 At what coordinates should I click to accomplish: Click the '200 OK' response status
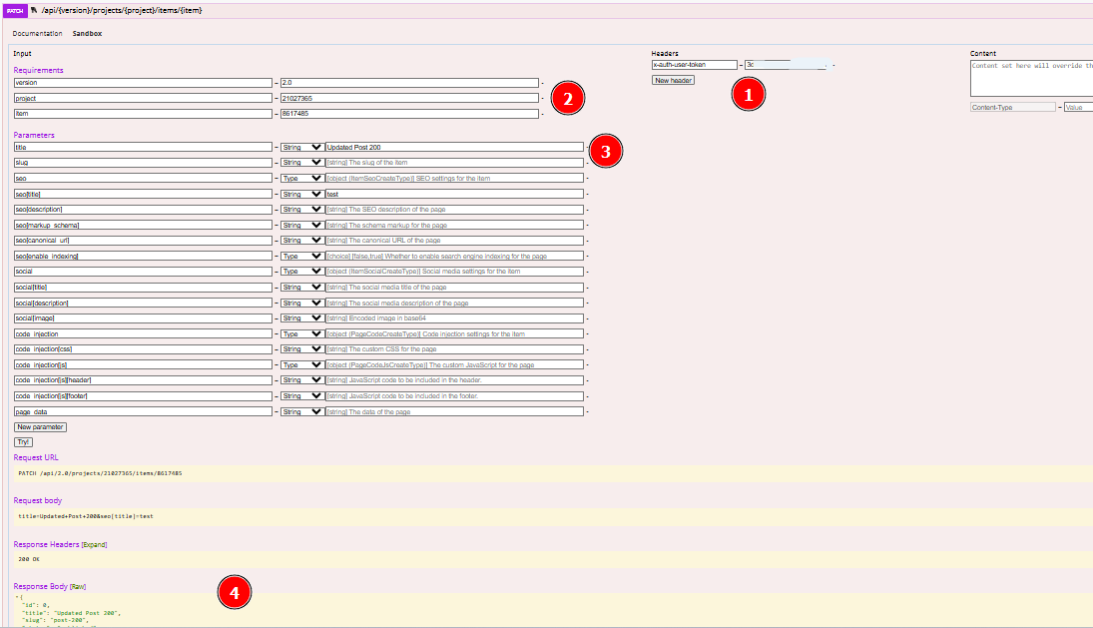pyautogui.click(x=29, y=560)
